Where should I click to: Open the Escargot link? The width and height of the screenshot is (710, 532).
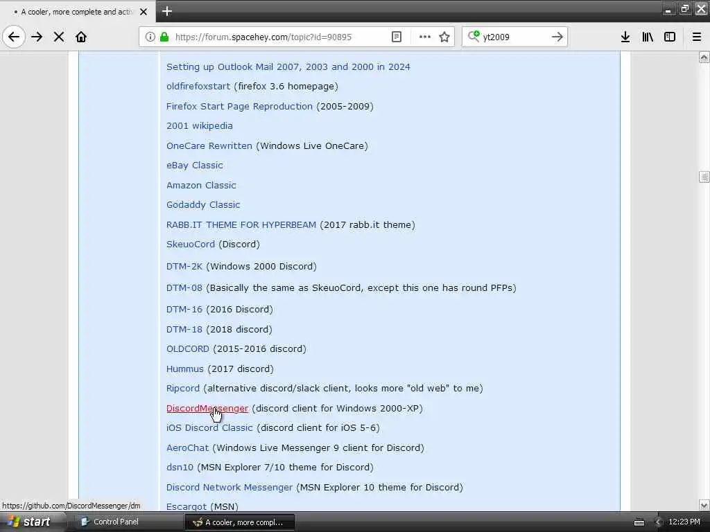click(187, 506)
